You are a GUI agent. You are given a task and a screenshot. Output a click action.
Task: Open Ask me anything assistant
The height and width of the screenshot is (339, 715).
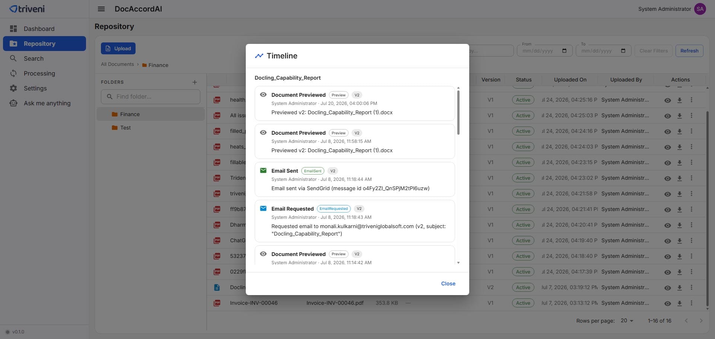pyautogui.click(x=44, y=103)
